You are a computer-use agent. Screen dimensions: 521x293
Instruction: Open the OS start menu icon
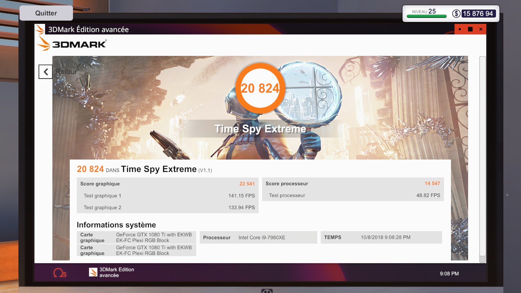60,273
